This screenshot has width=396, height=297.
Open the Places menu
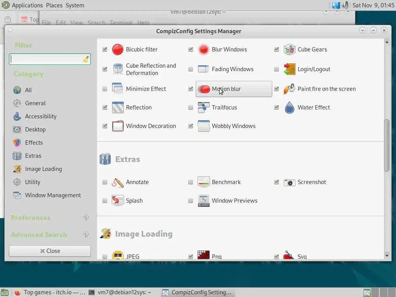(x=54, y=5)
